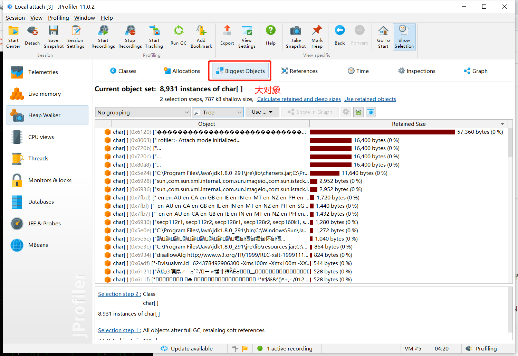Image resolution: width=518 pixels, height=356 pixels.
Task: Open the MBeans view
Action: [38, 245]
